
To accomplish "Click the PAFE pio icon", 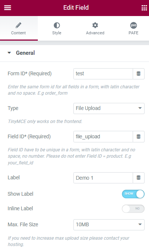I will pyautogui.click(x=133, y=25).
